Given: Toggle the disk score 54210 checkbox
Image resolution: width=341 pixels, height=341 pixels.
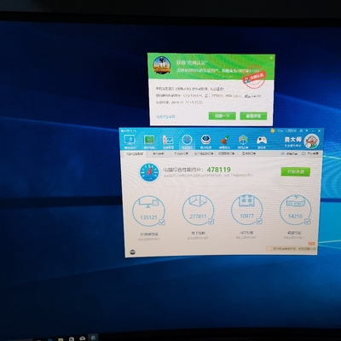Looking at the screenshot, I should point(308,221).
